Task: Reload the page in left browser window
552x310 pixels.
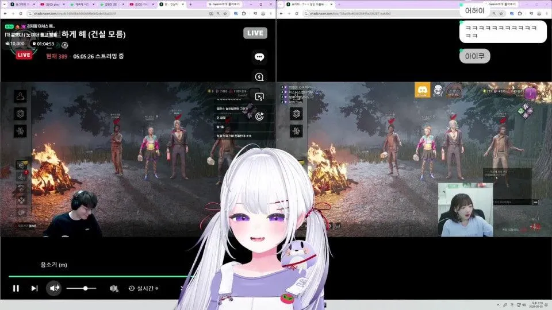Action: pyautogui.click(x=21, y=13)
